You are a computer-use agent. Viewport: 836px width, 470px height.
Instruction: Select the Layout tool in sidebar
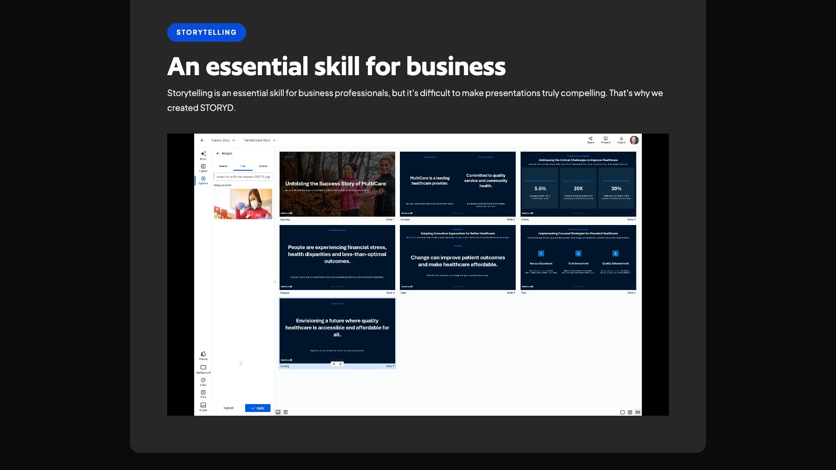click(x=203, y=168)
